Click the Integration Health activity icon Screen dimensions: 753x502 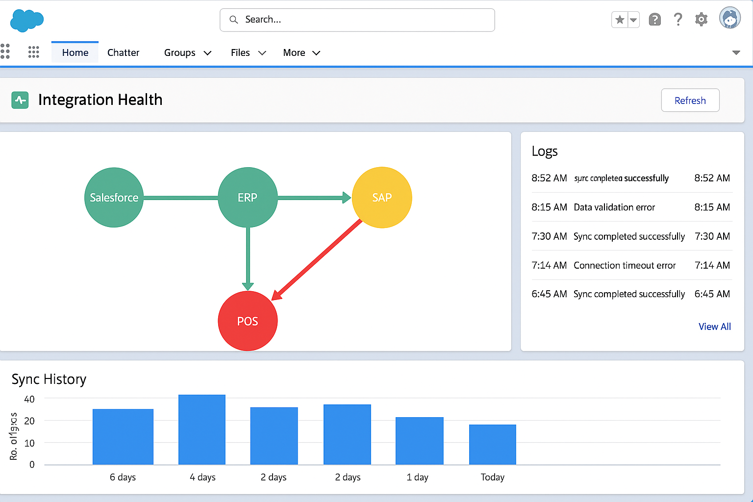20,100
